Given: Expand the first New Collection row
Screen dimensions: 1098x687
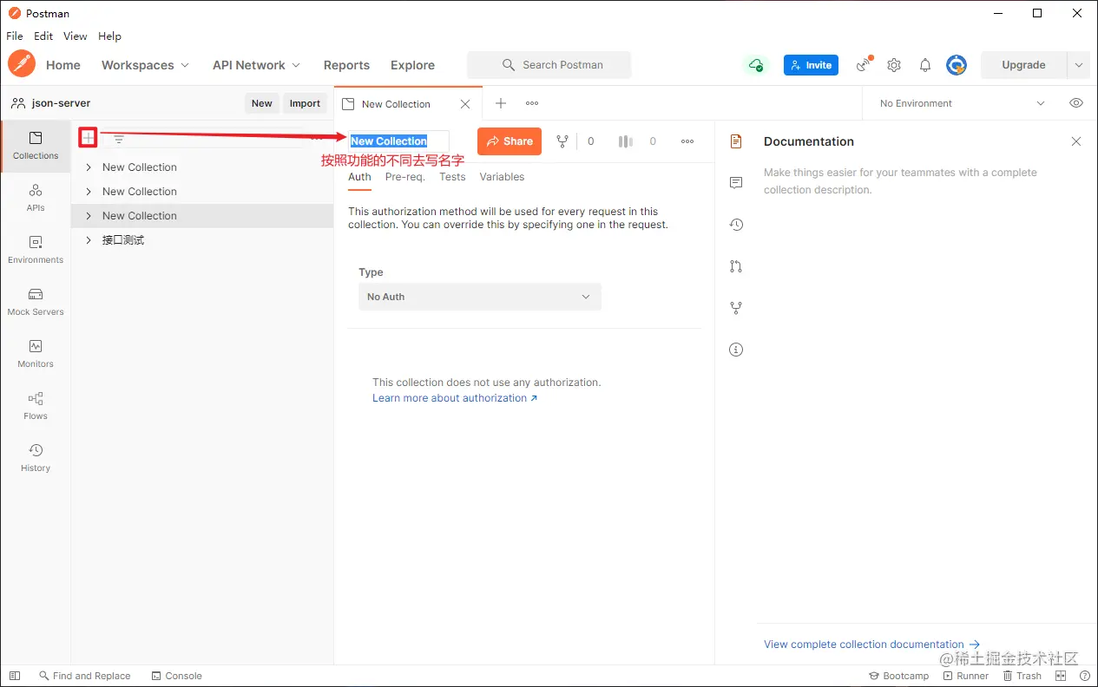Looking at the screenshot, I should [x=89, y=167].
